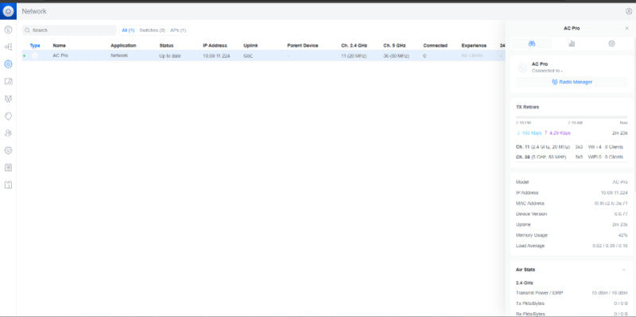Select the All (1) device filter tab
Image resolution: width=636 pixels, height=317 pixels.
click(128, 30)
